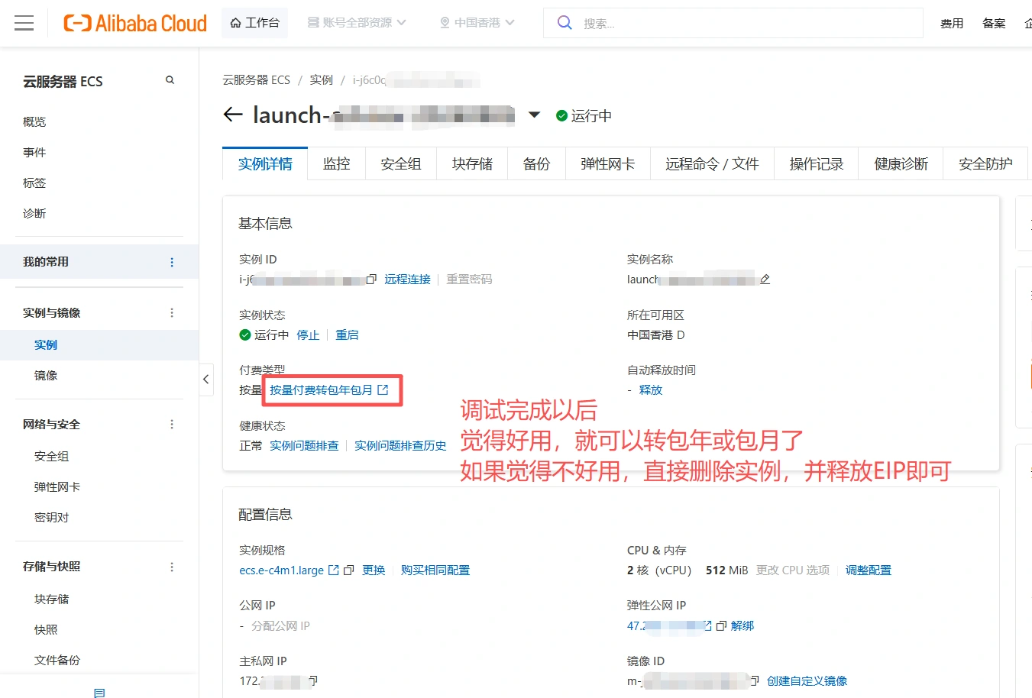The image size is (1032, 698).
Task: Click 释放 under 自动释放时间
Action: coord(651,390)
